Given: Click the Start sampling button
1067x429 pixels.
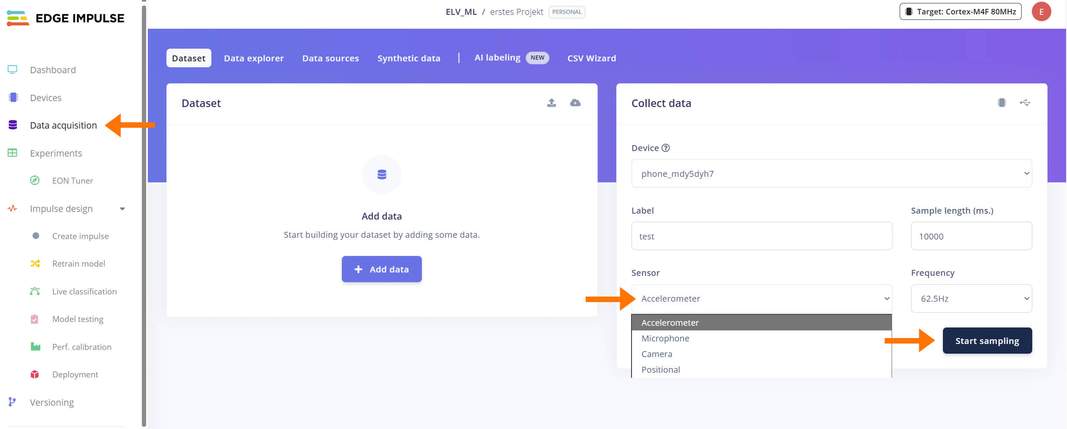Looking at the screenshot, I should point(987,341).
